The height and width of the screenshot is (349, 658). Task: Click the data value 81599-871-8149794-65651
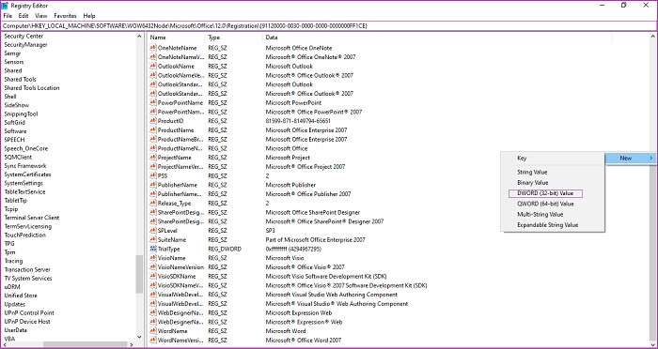point(298,121)
